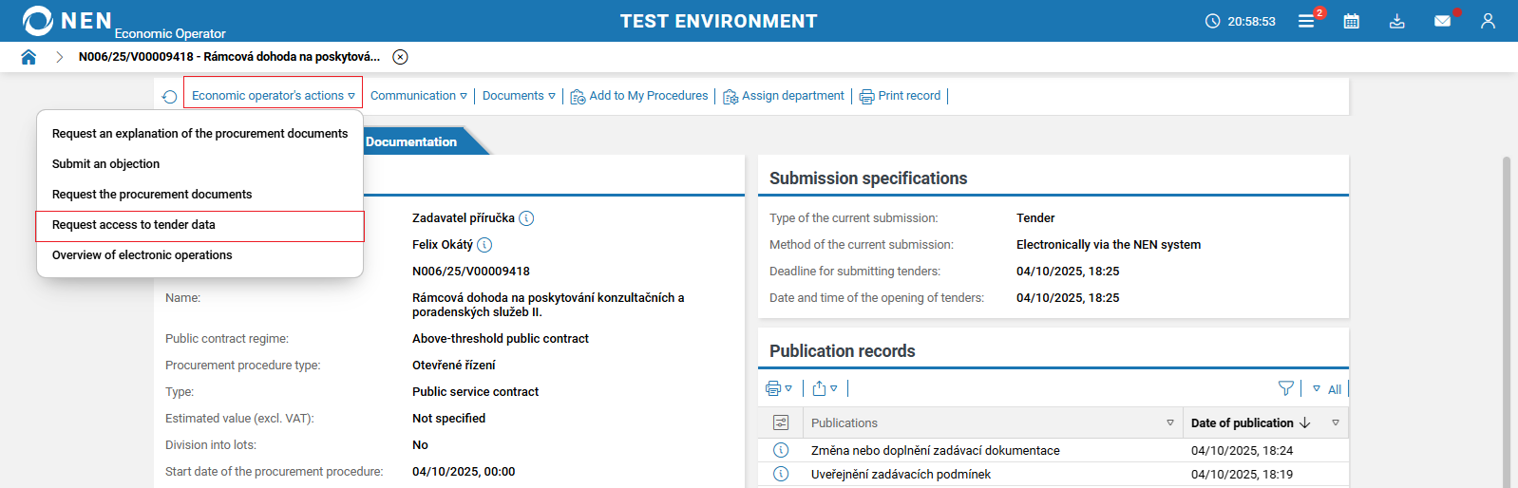Choose Submit an objection menu item
This screenshot has width=1518, height=488.
(106, 164)
